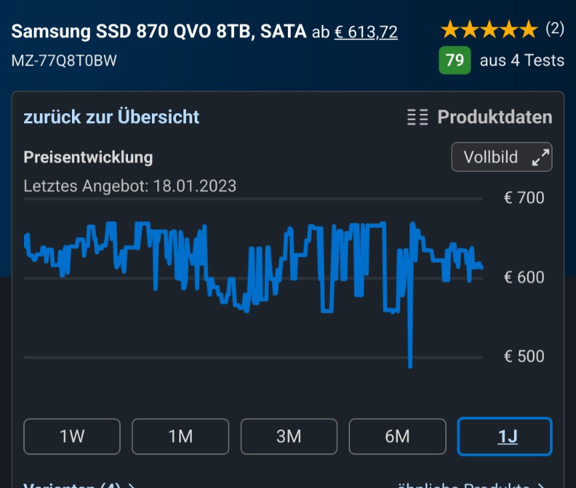Switch the chart to 1M range
Viewport: 576px width, 488px height.
point(180,437)
